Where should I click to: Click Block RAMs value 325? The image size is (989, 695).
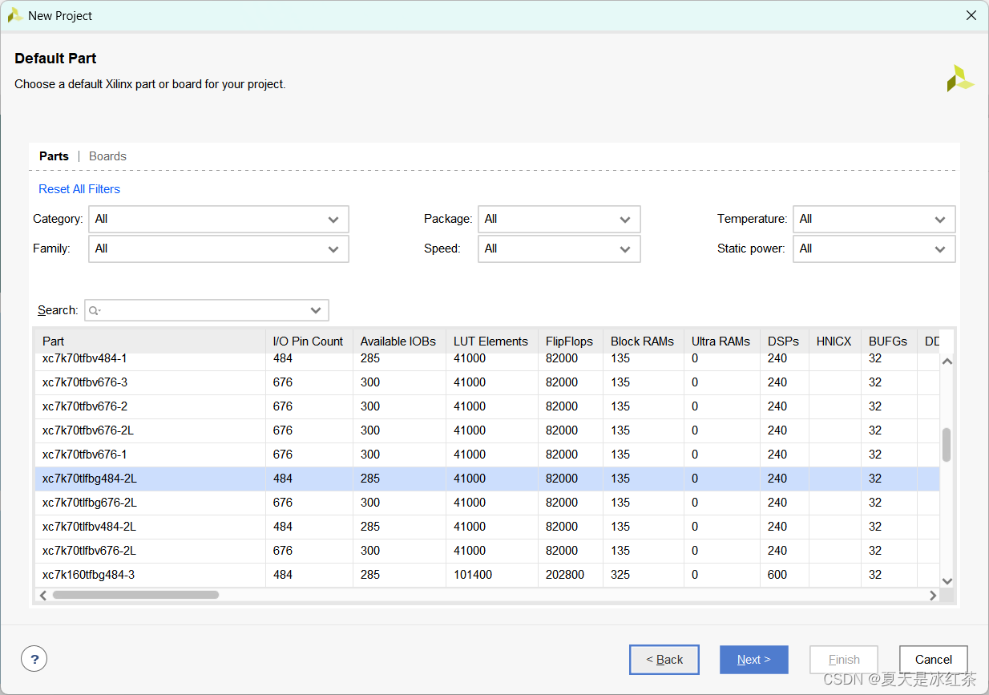(621, 575)
